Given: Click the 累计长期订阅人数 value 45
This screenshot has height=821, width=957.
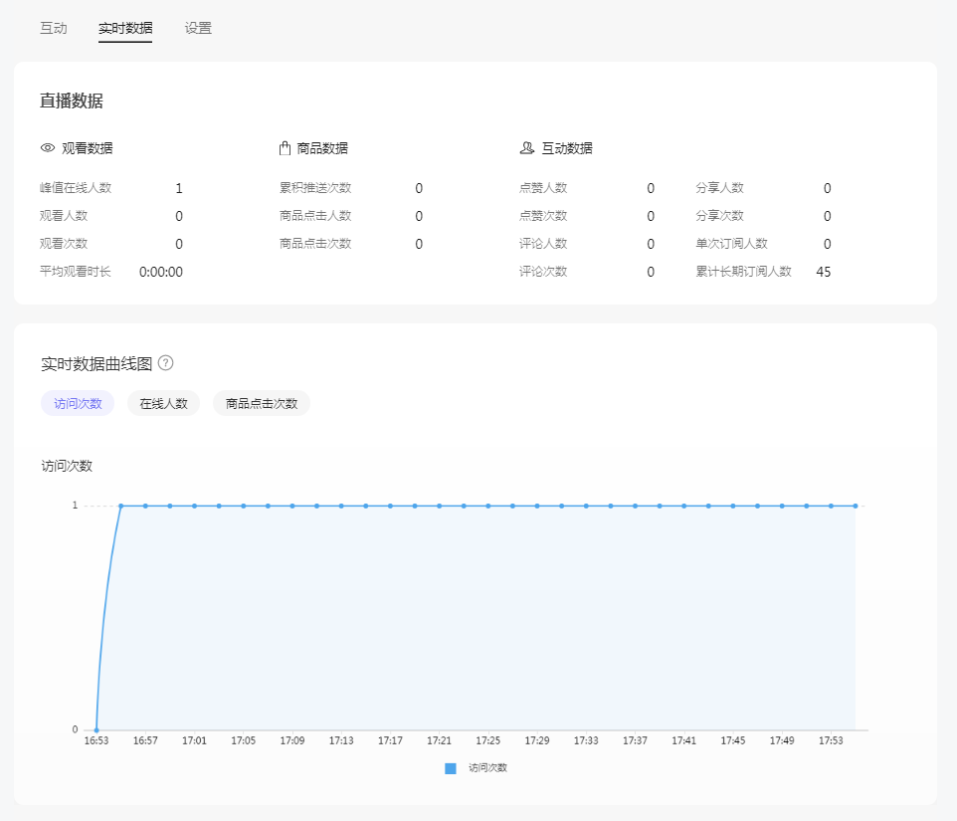Looking at the screenshot, I should (x=826, y=271).
